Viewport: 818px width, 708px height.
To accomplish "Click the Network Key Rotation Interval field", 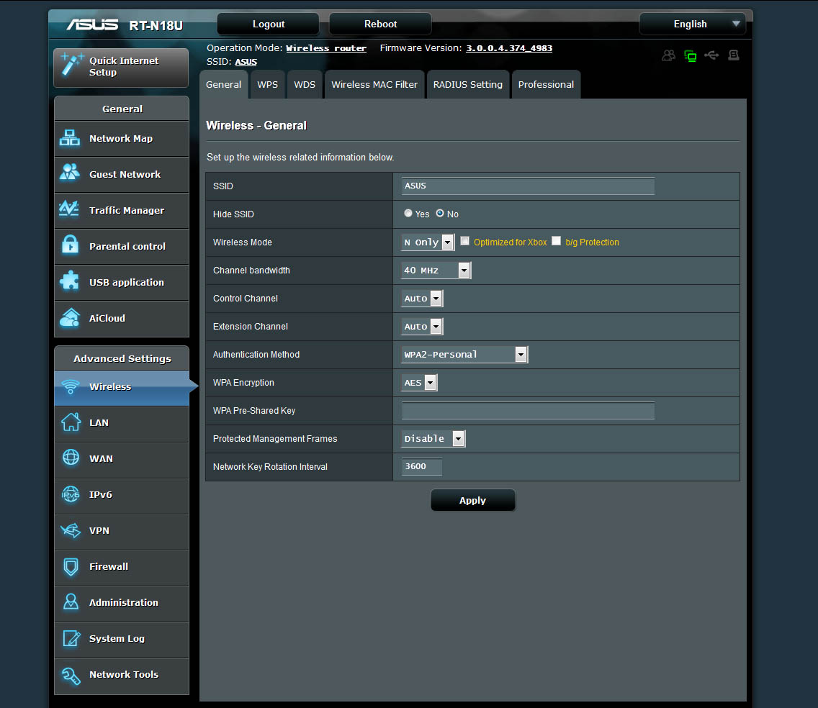I will tap(422, 467).
